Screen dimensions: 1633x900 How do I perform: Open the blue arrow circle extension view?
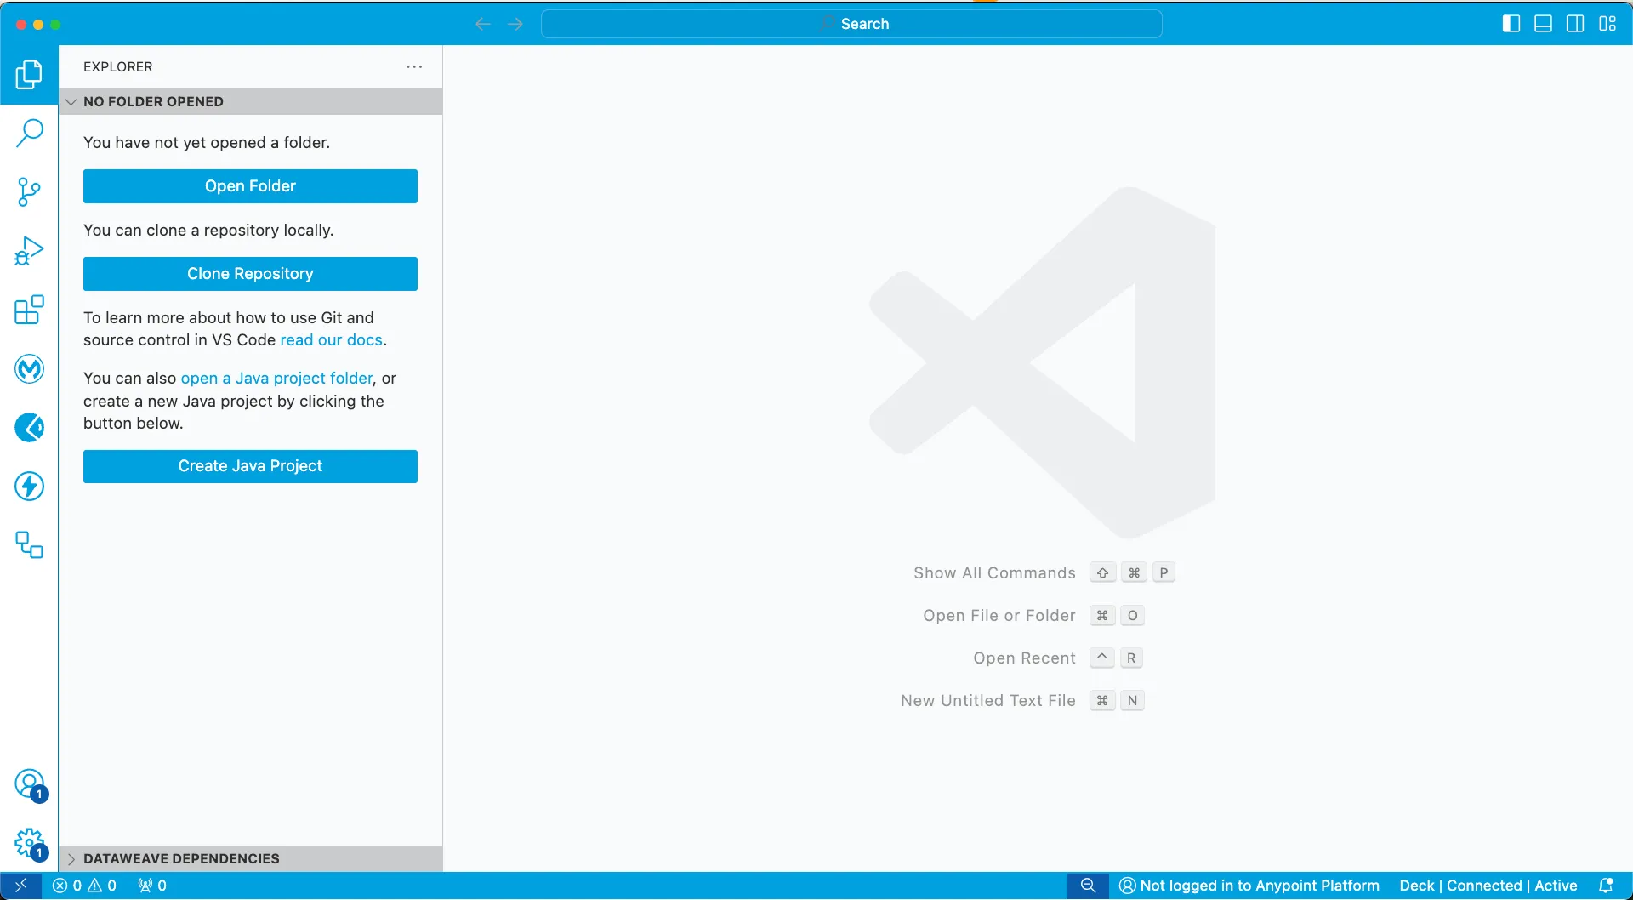click(x=29, y=427)
